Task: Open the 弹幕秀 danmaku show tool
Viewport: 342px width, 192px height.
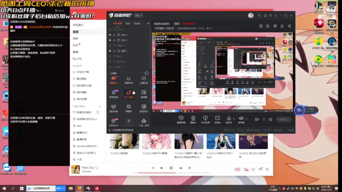Action: 129,108
